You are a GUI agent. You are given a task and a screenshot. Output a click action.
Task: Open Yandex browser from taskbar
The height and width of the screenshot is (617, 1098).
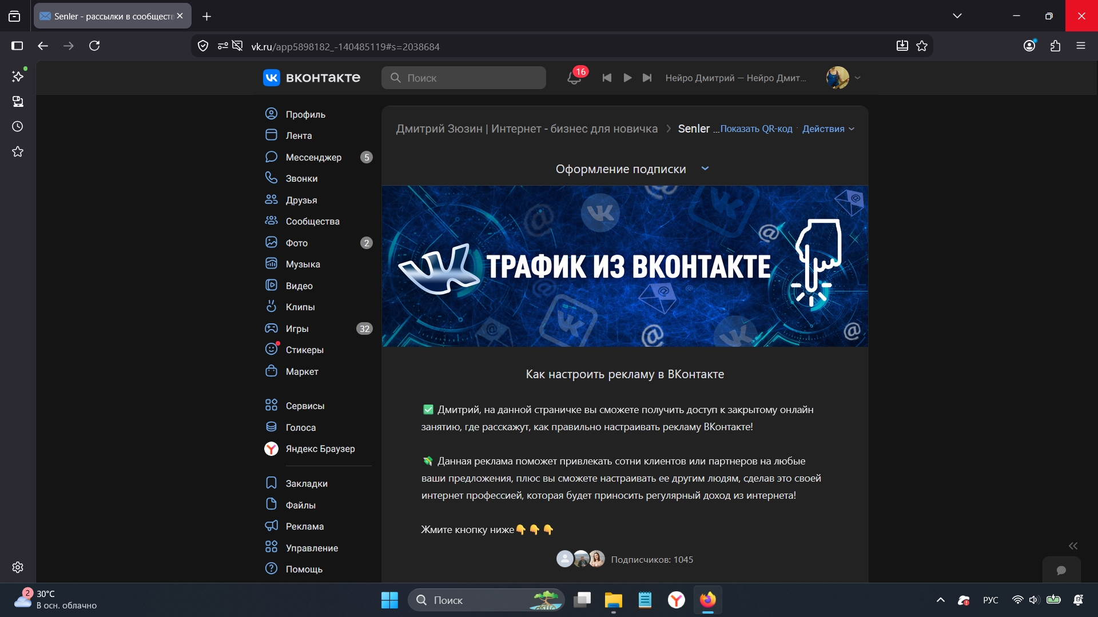[676, 600]
